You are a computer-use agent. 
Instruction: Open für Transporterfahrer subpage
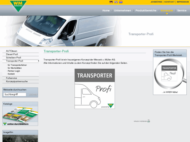17,65
